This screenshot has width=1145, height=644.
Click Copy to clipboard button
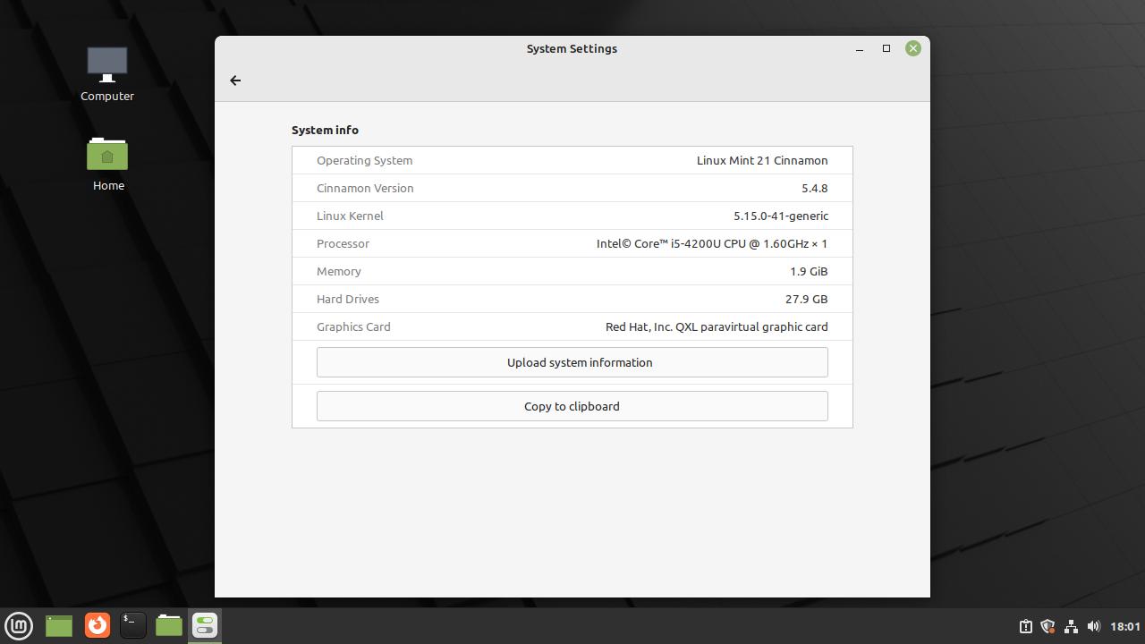pos(572,406)
